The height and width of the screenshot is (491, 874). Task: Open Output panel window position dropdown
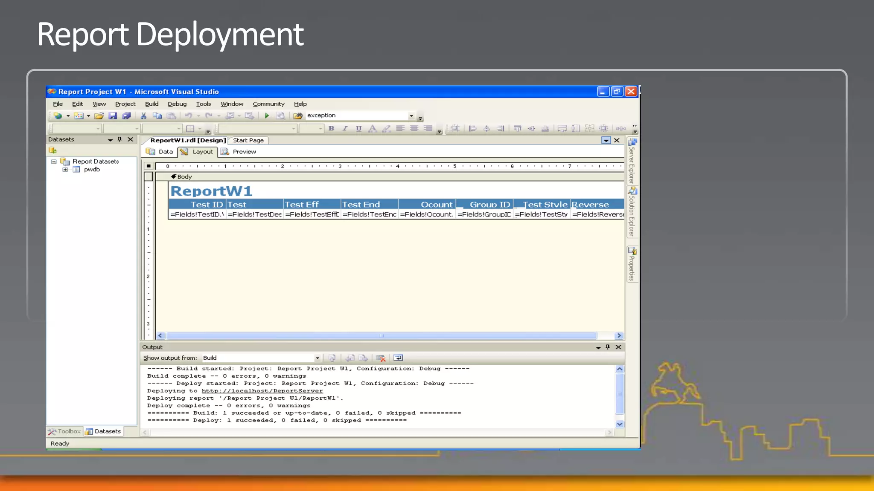pos(598,347)
